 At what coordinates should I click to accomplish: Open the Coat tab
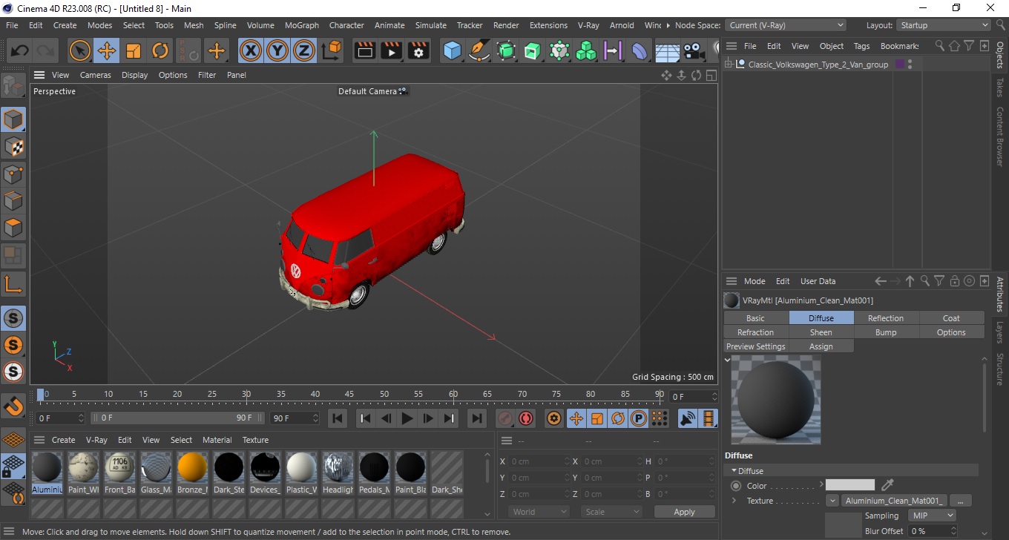[x=951, y=318]
